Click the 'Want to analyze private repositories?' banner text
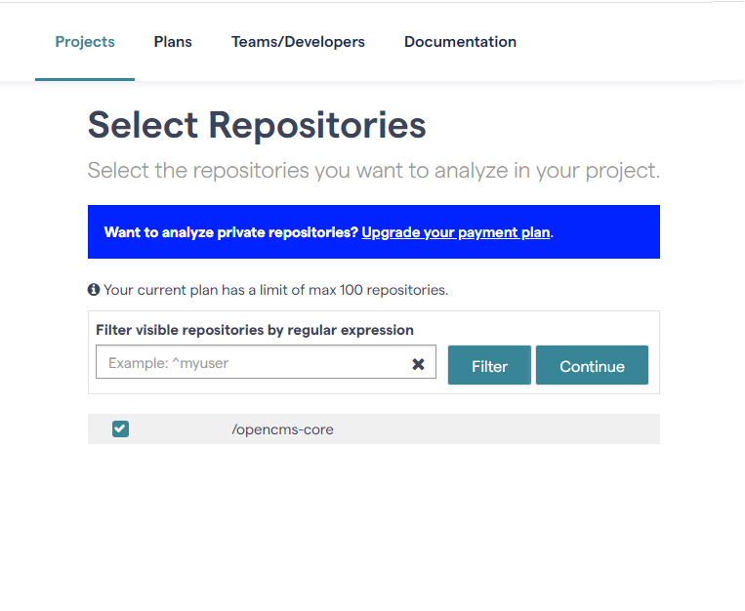 click(x=230, y=232)
